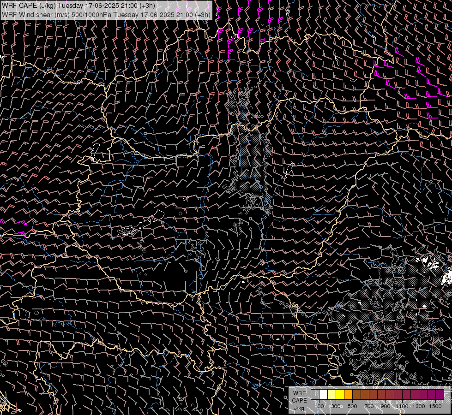Select the pale yellow legend swatch

click(332, 395)
